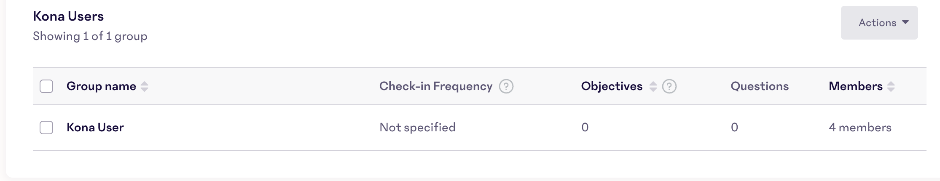This screenshot has height=181, width=940.
Task: Sort the Objectives column using the sort arrows
Action: tap(653, 86)
